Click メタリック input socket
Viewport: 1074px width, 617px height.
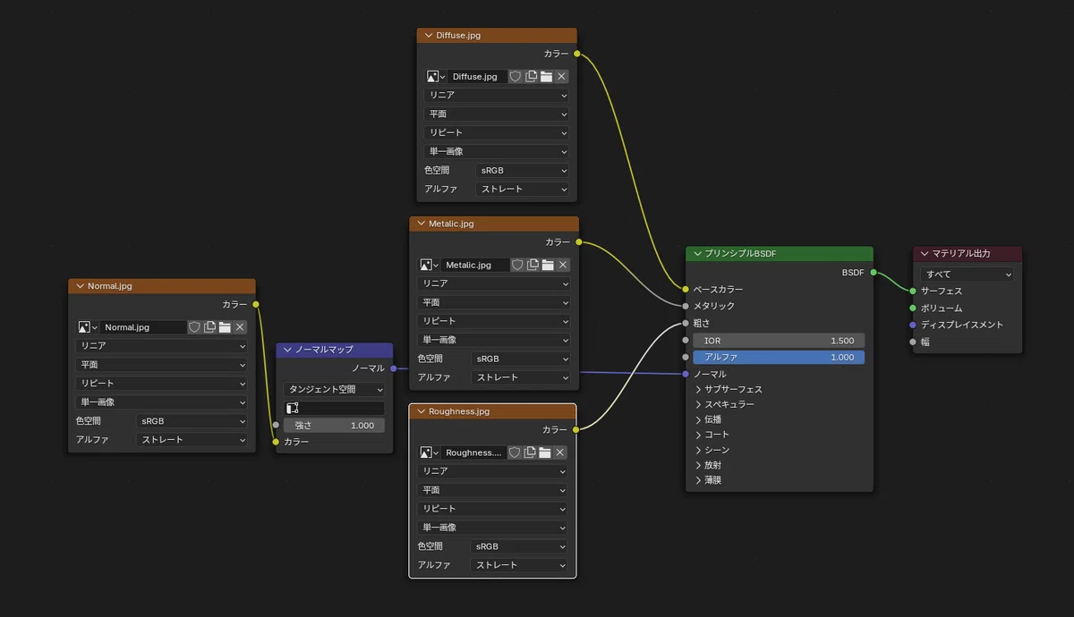(686, 306)
